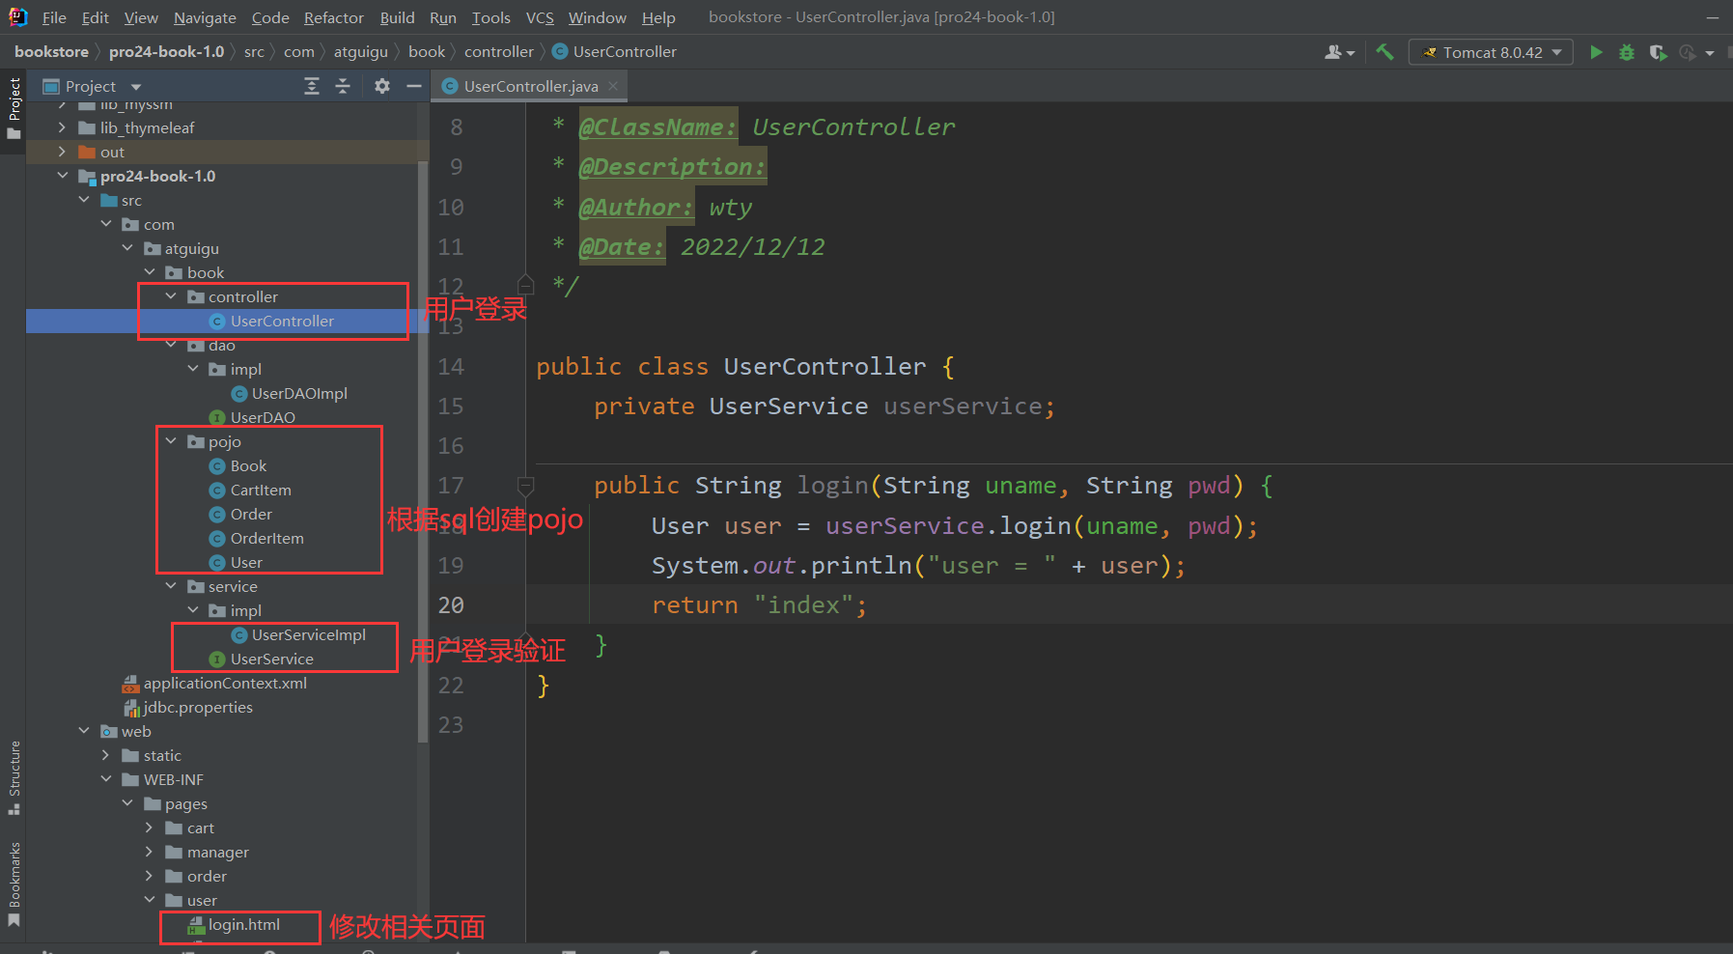This screenshot has width=1733, height=954.
Task: Open the Project tool window sidebar button
Action: 14,107
